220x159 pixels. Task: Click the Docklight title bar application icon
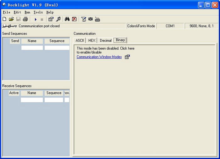[4, 5]
